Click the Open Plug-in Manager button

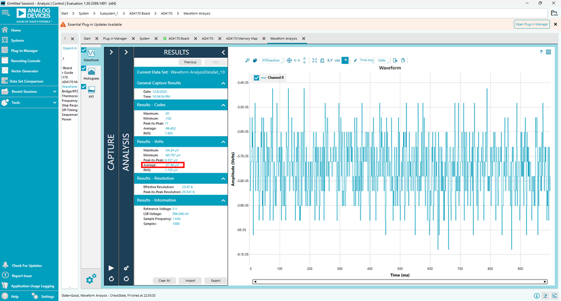pyautogui.click(x=531, y=24)
